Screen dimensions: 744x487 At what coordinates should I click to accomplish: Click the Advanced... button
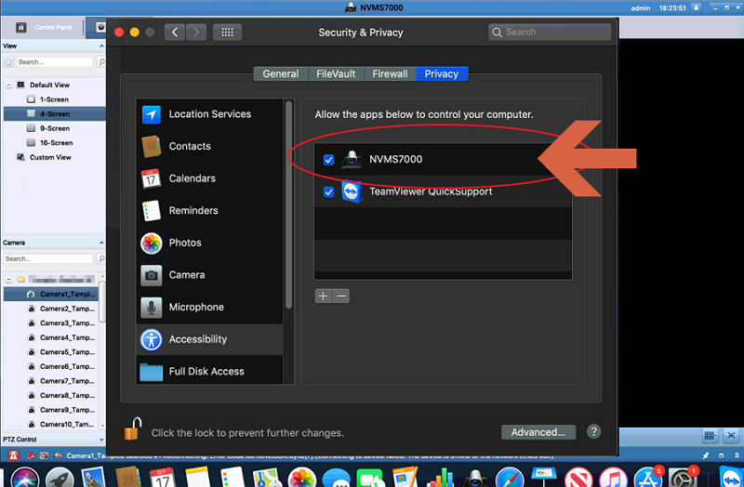tap(538, 432)
